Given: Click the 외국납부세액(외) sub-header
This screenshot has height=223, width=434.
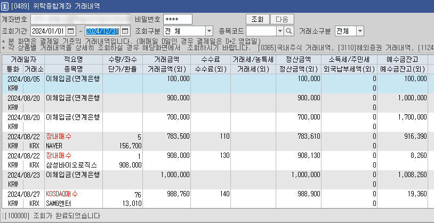Looking at the screenshot, I should (349, 69).
